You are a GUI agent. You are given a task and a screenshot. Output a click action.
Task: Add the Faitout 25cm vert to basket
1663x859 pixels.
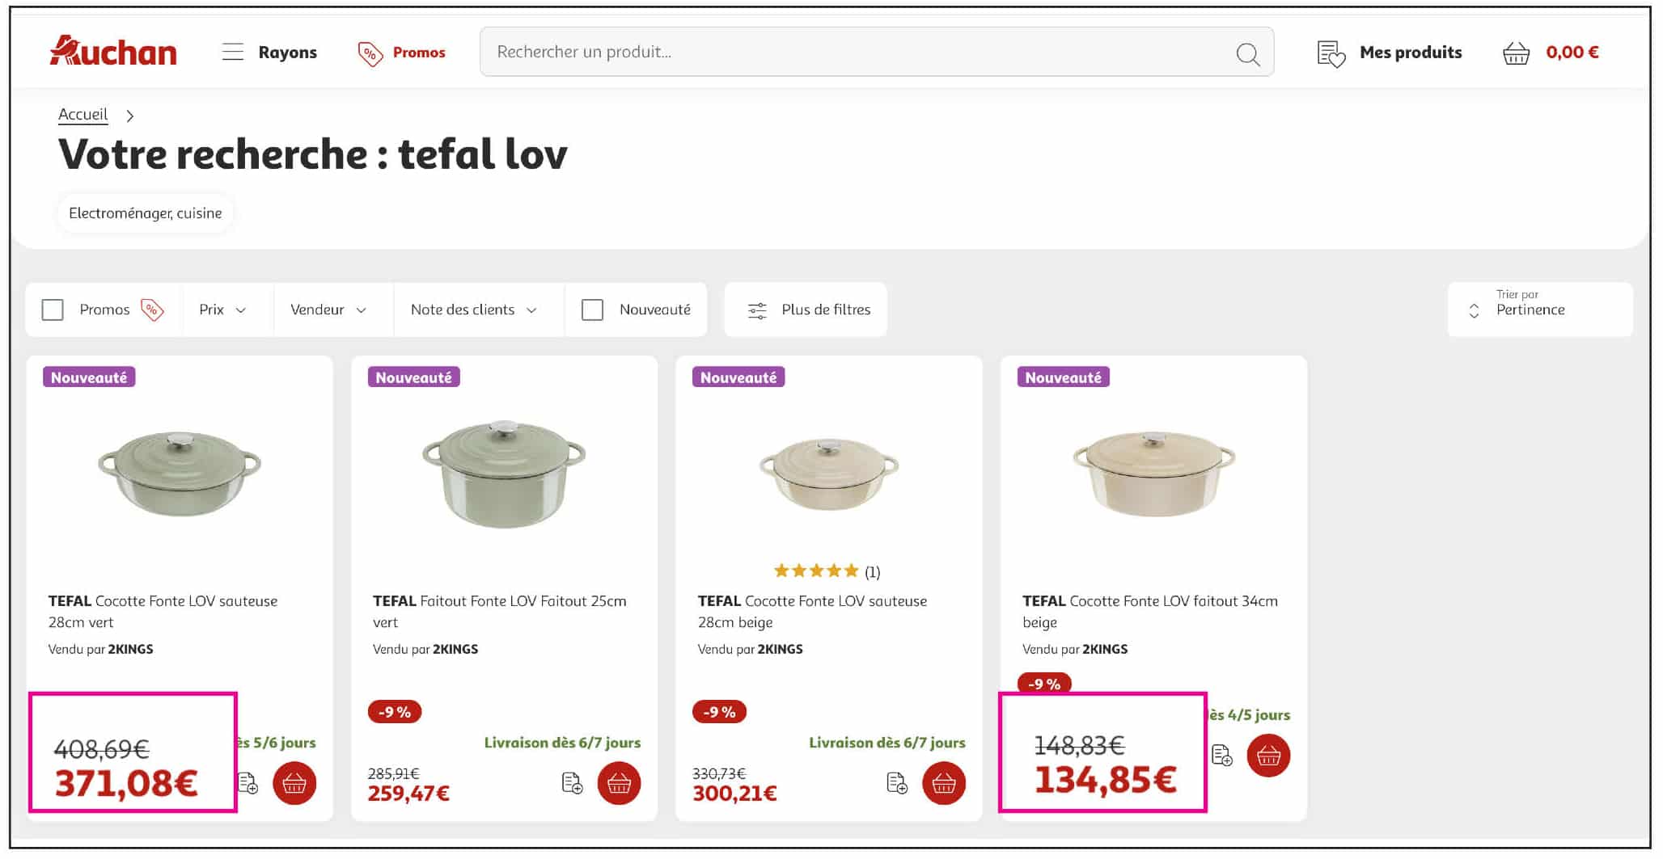pyautogui.click(x=619, y=783)
